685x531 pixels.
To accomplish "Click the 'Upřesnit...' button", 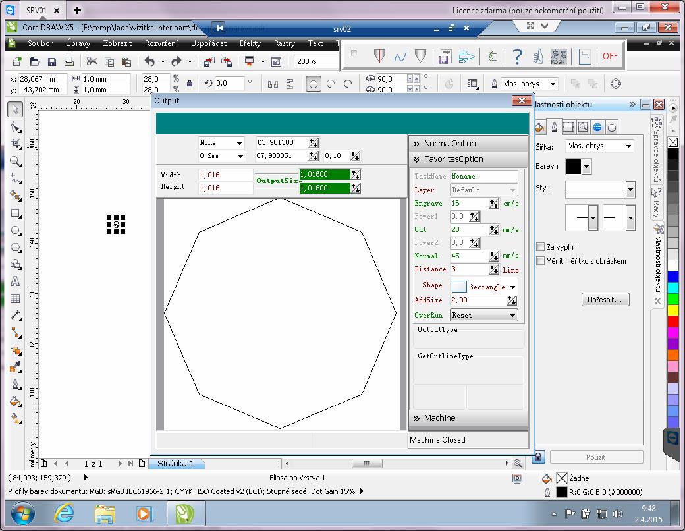I will 605,300.
